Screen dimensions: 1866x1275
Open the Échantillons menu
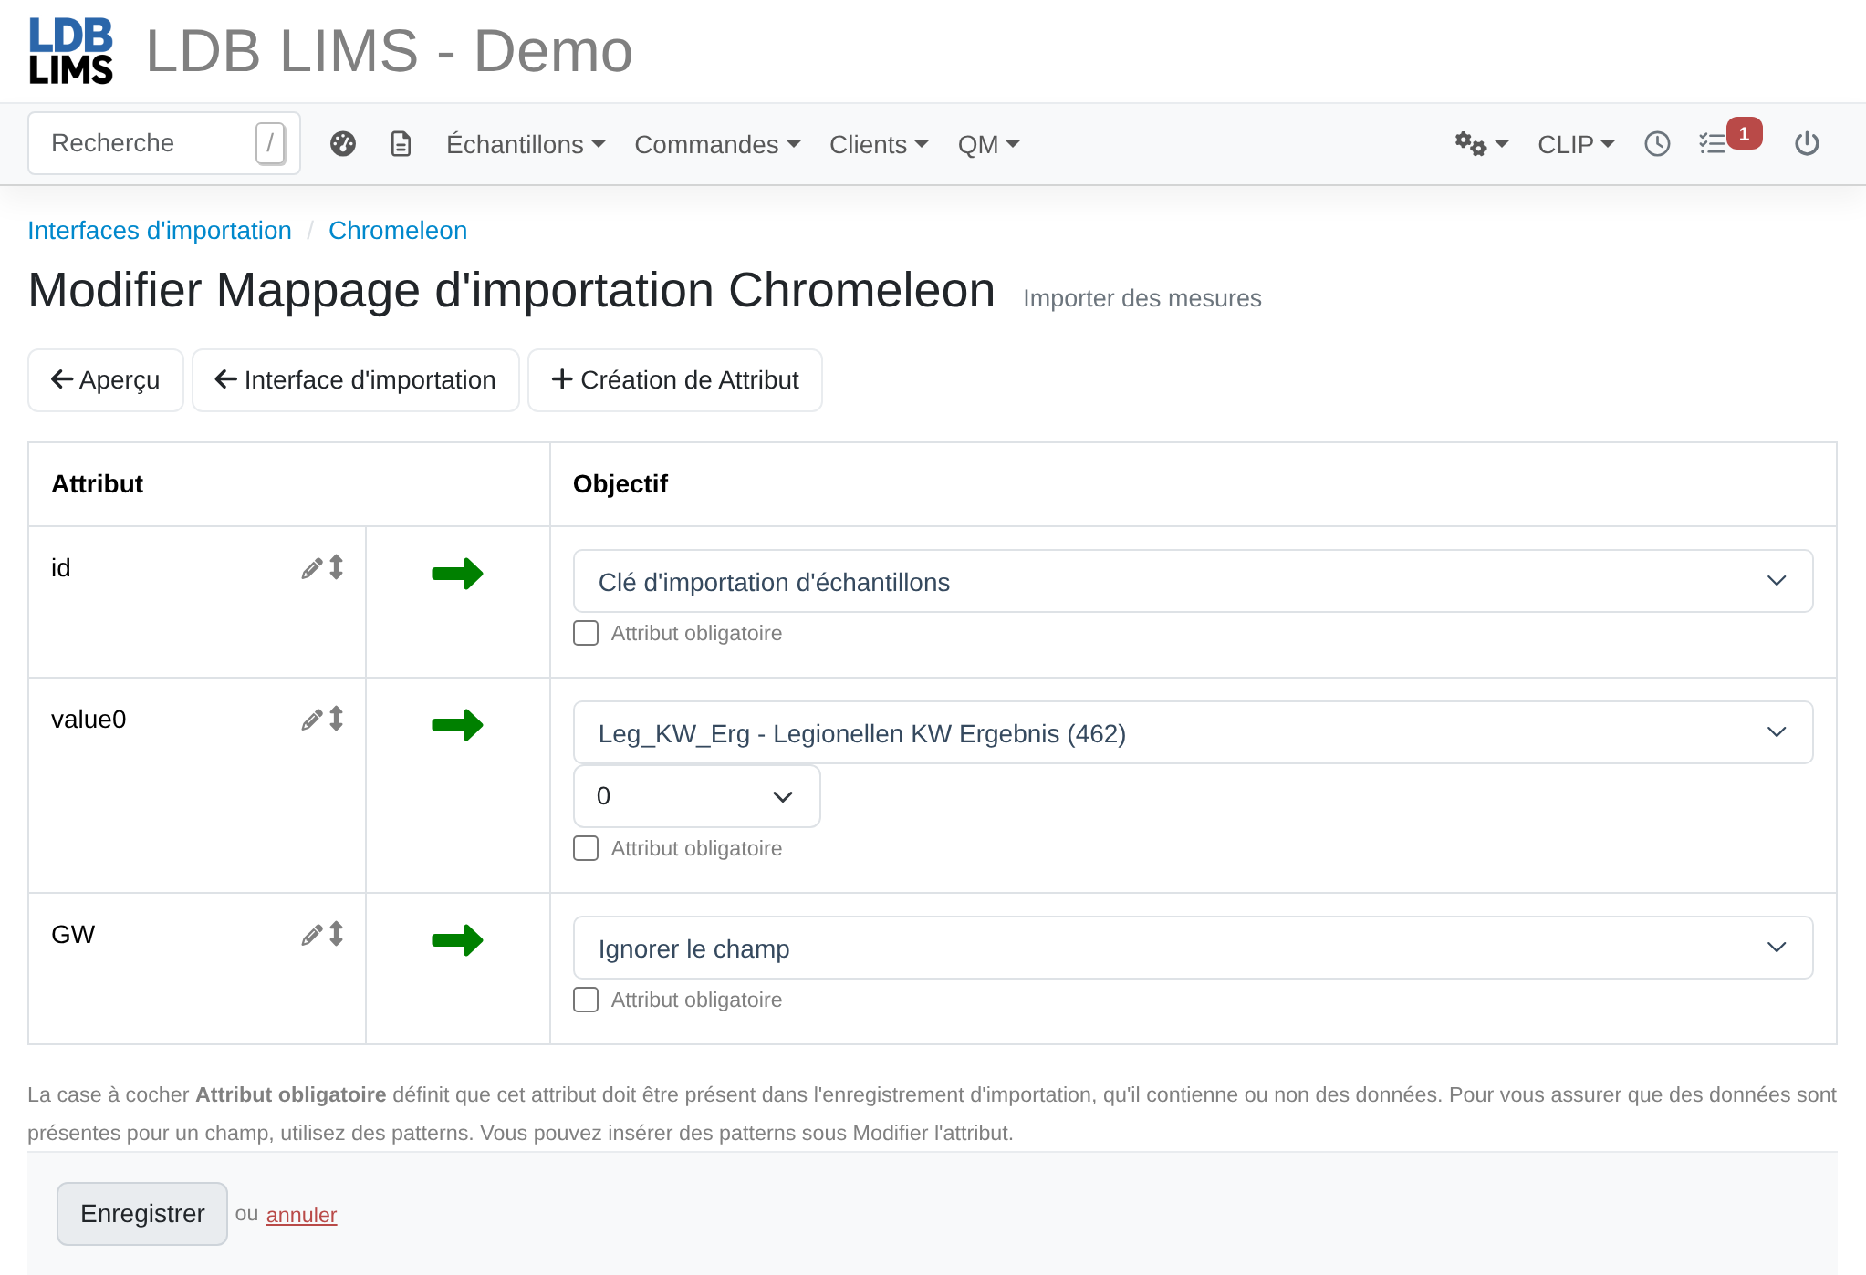pyautogui.click(x=526, y=144)
